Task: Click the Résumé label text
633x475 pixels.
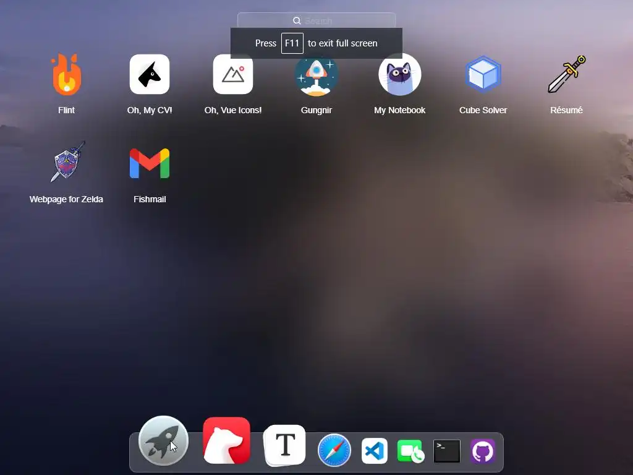Action: click(x=566, y=110)
